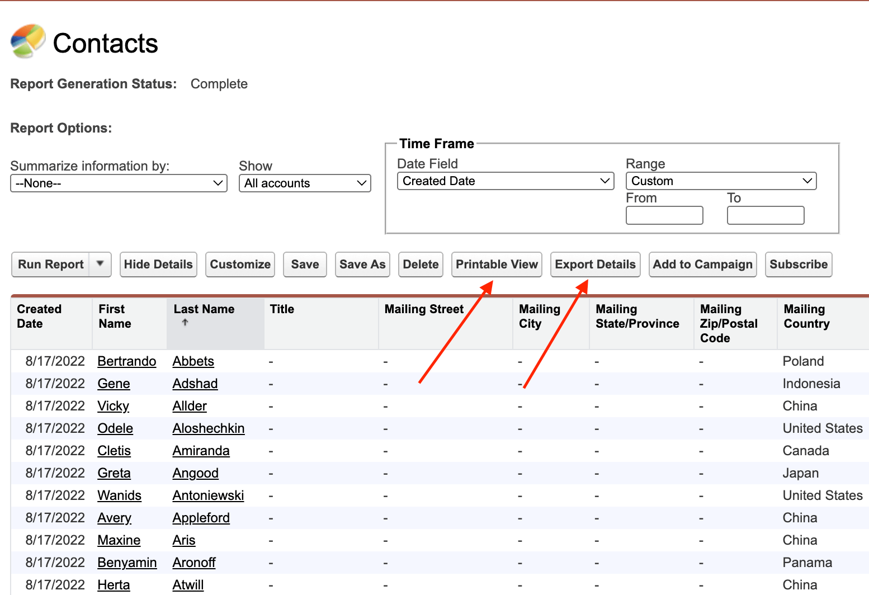The height and width of the screenshot is (595, 869).
Task: Click the Export Details button
Action: pyautogui.click(x=595, y=265)
